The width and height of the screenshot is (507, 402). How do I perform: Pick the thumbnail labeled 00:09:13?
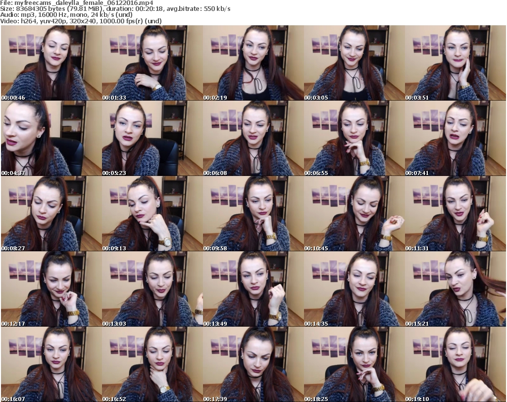coord(152,214)
